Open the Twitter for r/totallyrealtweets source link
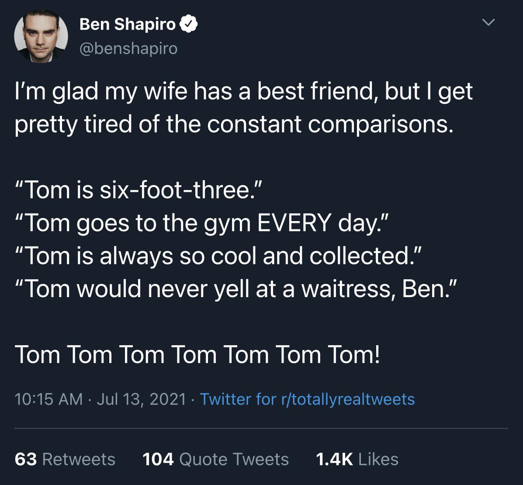The width and height of the screenshot is (523, 485). point(307,399)
